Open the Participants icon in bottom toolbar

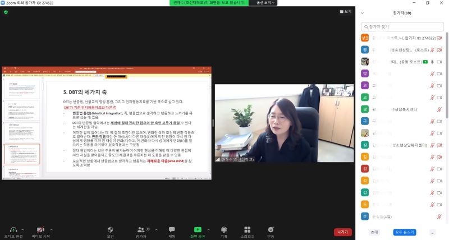pyautogui.click(x=141, y=229)
